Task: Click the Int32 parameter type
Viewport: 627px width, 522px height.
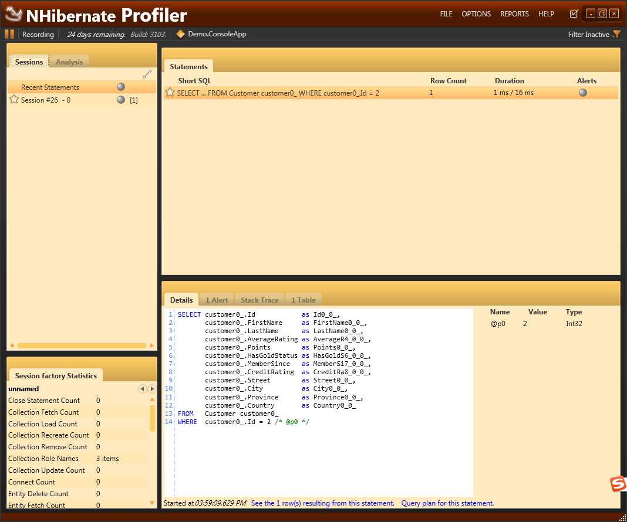Action: 574,324
